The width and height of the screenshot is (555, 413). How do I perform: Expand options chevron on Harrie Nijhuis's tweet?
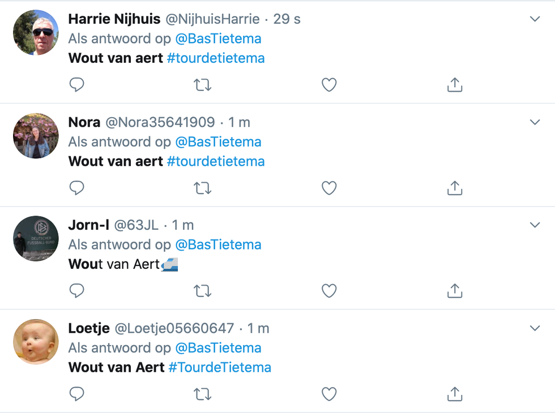coord(535,19)
